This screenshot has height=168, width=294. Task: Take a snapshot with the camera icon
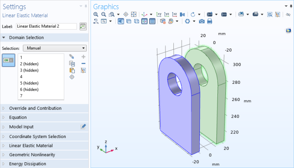pos(202,22)
